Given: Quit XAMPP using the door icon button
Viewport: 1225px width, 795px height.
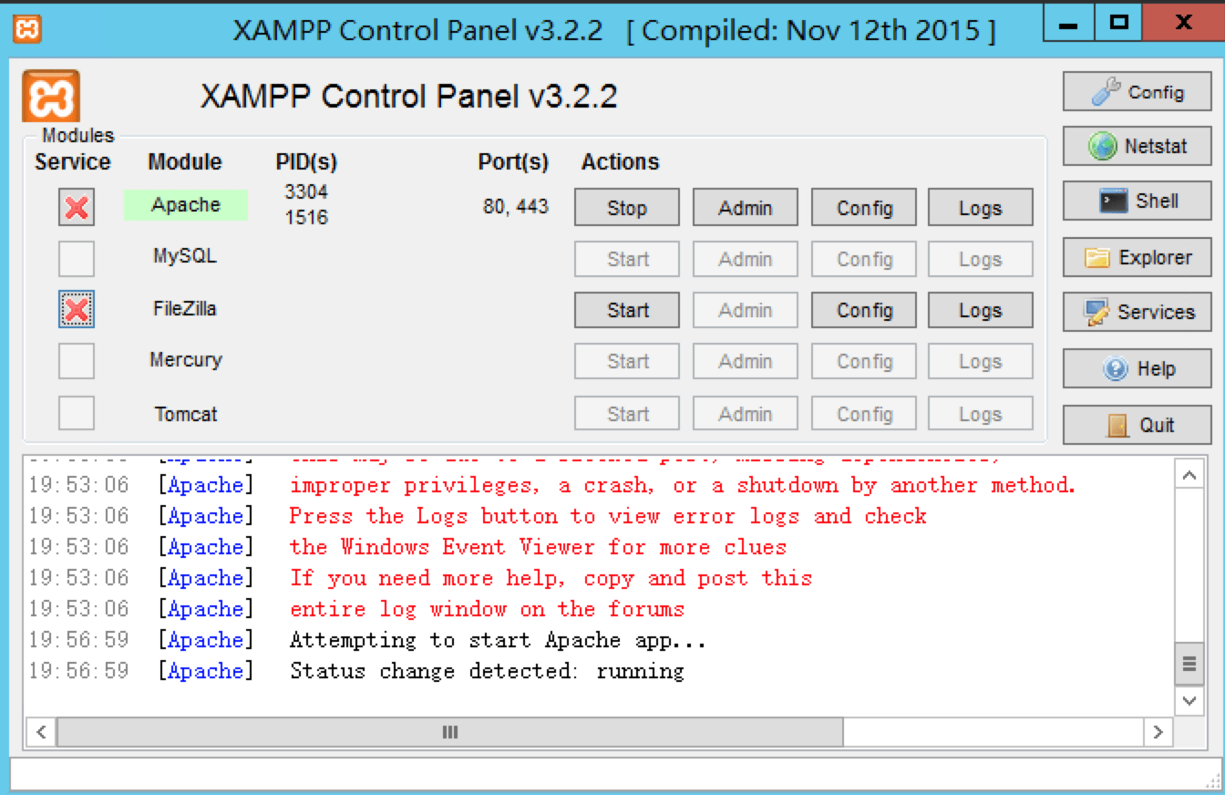Looking at the screenshot, I should coord(1137,425).
